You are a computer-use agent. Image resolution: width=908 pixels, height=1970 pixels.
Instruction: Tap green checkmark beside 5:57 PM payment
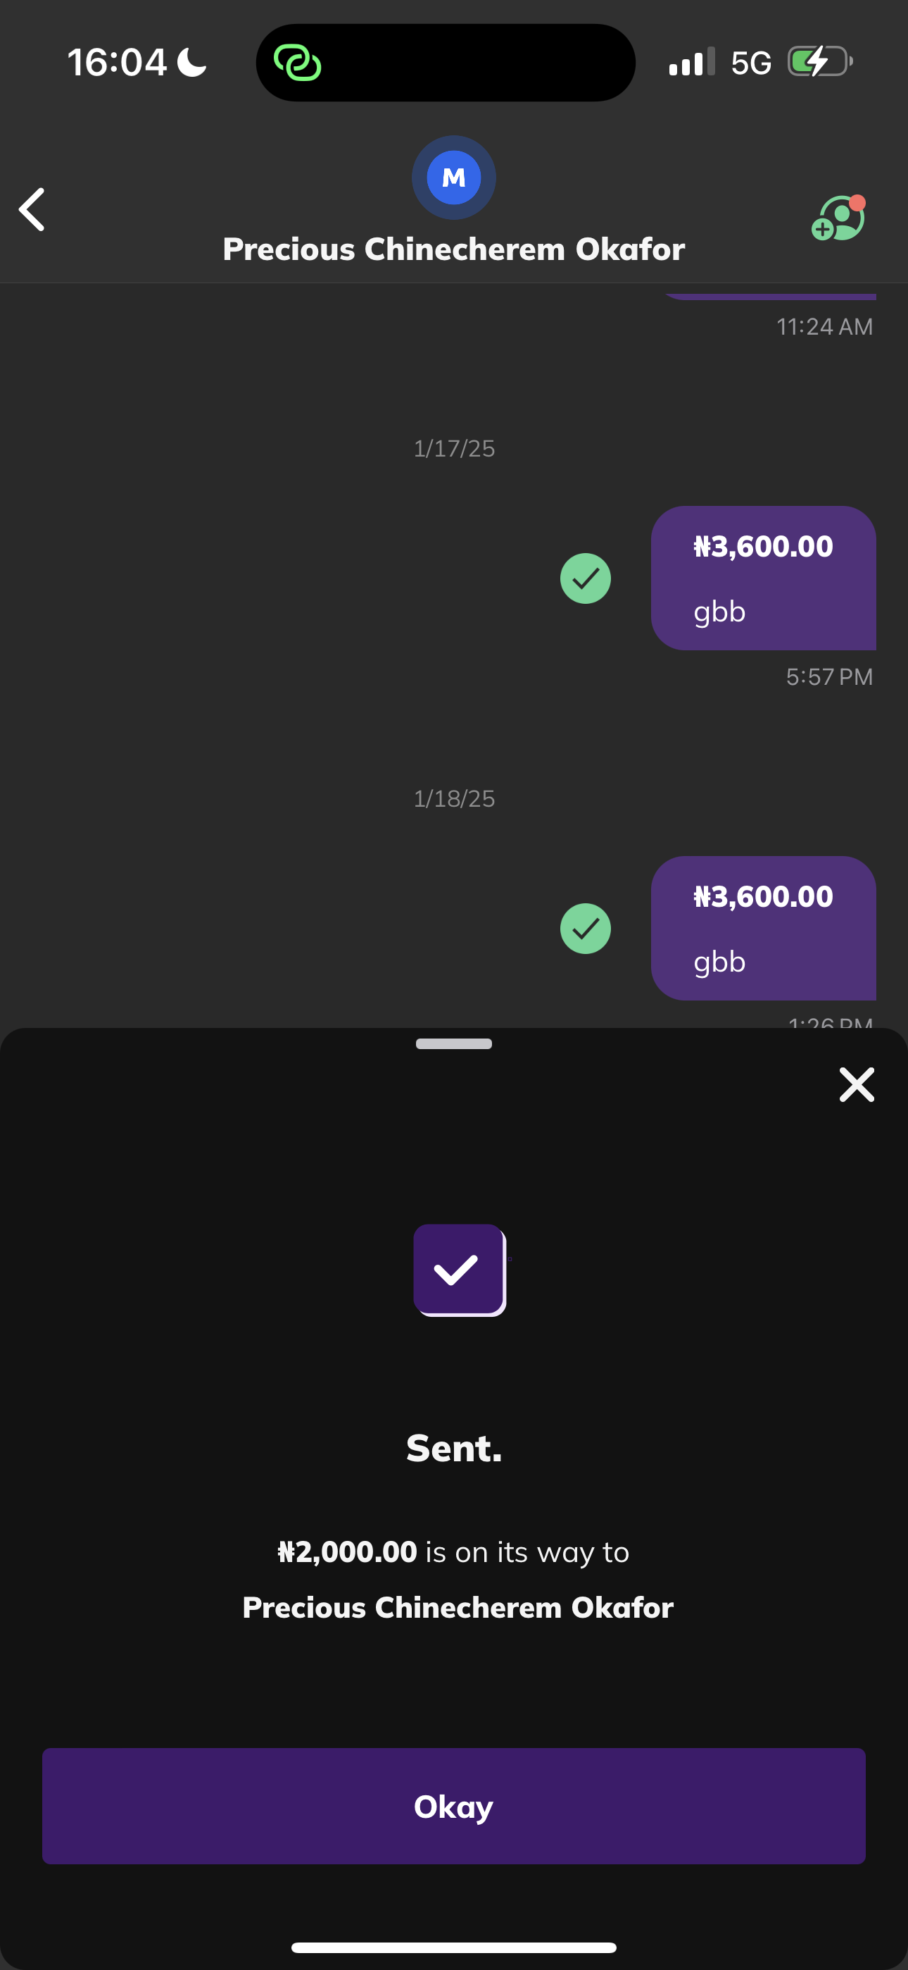coord(586,578)
